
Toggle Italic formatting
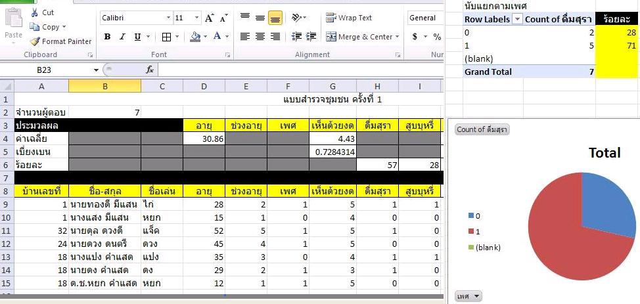click(x=123, y=37)
